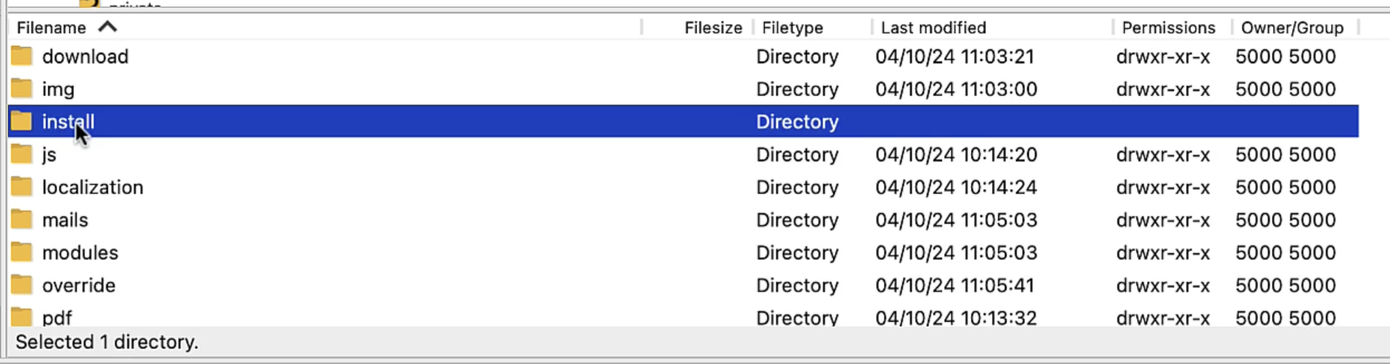1390x364 pixels.
Task: Select the js folder icon
Action: click(22, 154)
